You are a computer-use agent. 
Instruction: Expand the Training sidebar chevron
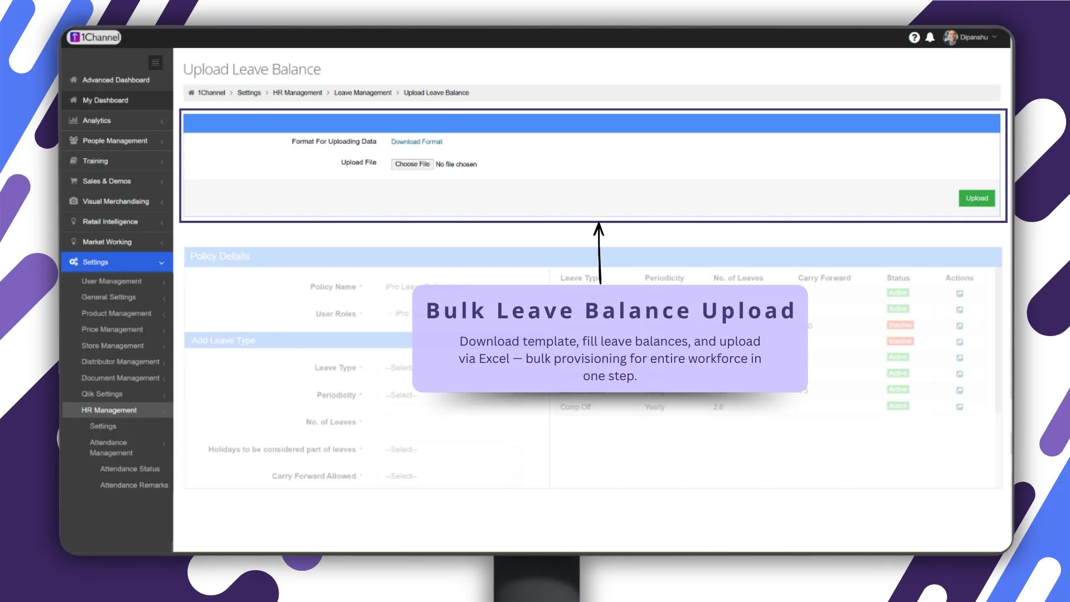tap(162, 161)
